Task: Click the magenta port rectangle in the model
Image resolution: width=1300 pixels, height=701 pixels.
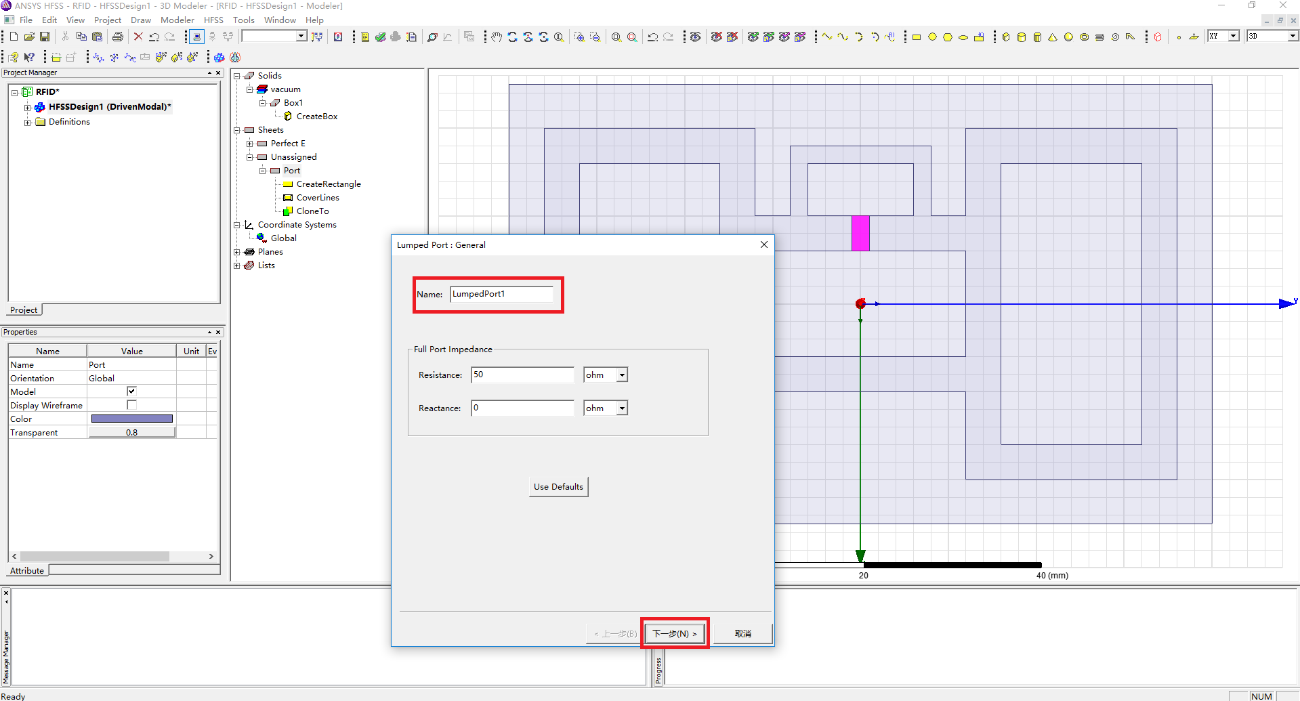Action: point(860,233)
